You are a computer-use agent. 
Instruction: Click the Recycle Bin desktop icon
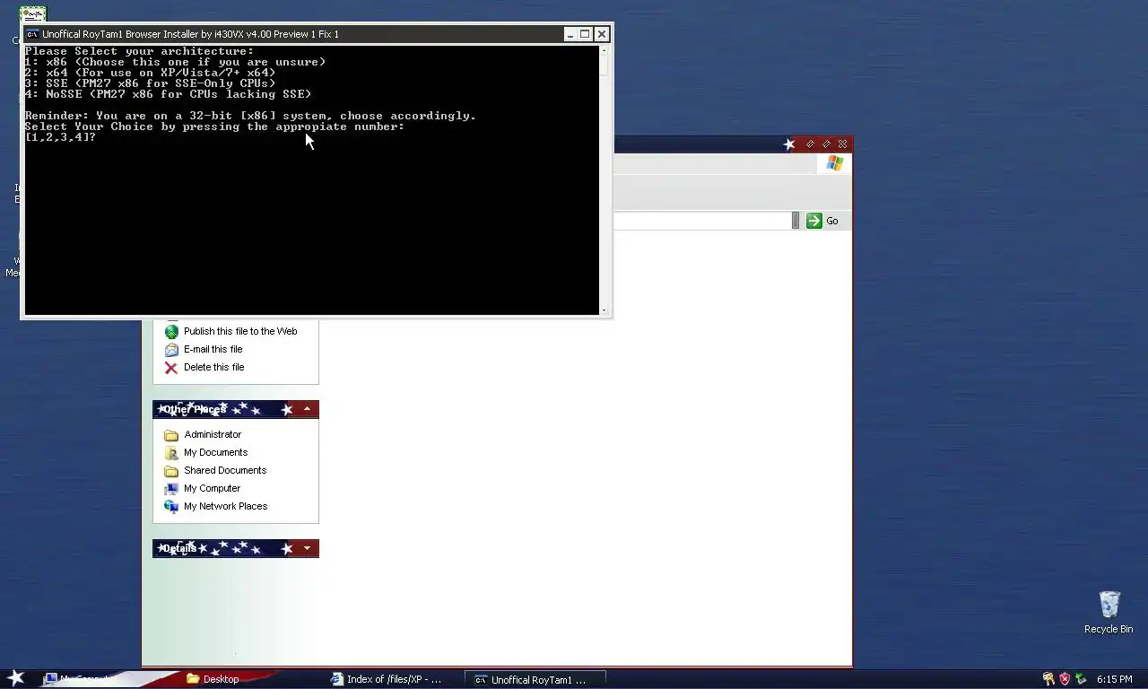point(1109,612)
